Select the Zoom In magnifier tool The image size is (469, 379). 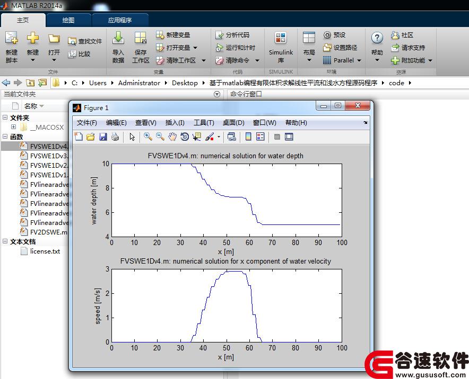point(148,137)
